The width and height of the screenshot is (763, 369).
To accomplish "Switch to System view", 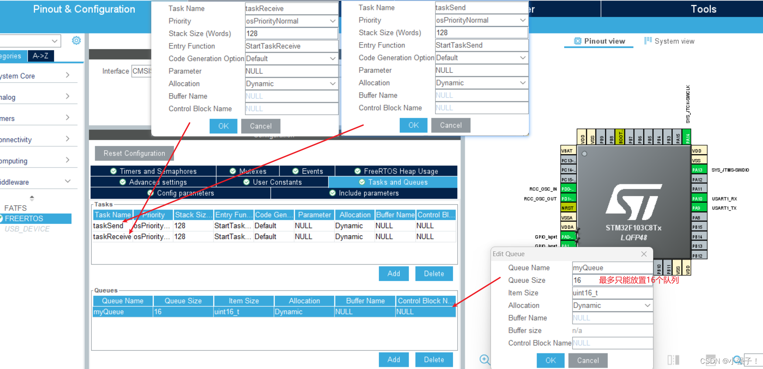I will (669, 41).
